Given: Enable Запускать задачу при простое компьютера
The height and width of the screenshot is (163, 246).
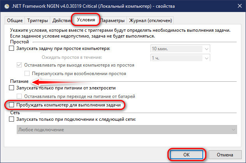Looking at the screenshot, I should pyautogui.click(x=11, y=48).
